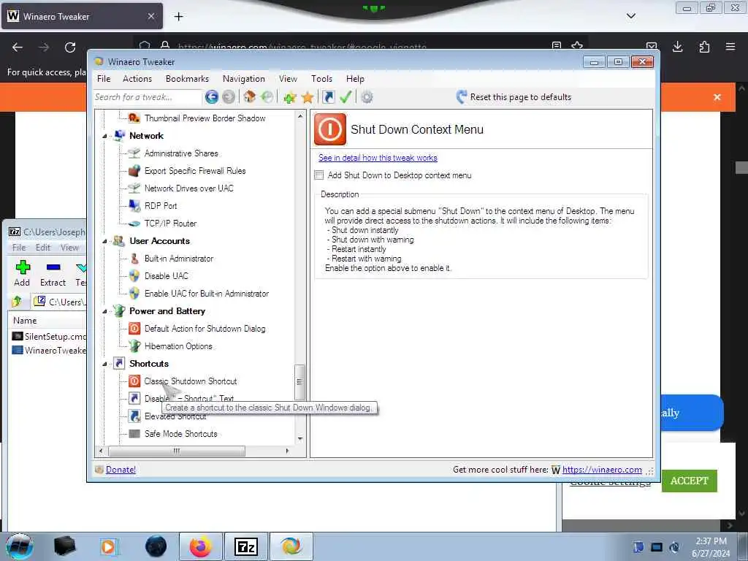Click the clock showing 2:37 PM
This screenshot has width=748, height=561.
711,541
